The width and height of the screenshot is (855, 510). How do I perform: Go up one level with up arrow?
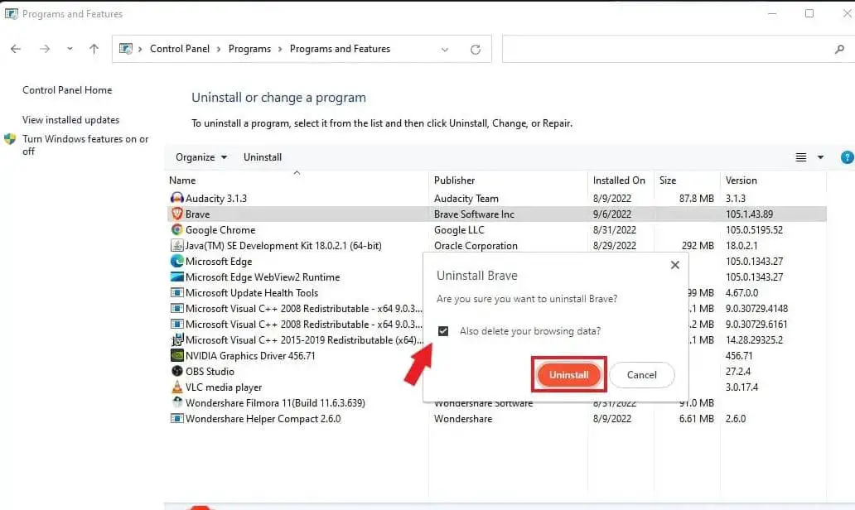[x=94, y=49]
